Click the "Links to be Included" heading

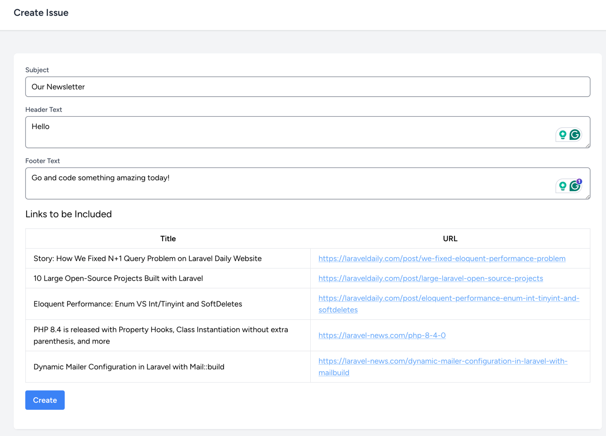(69, 214)
